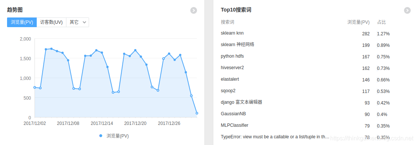Click the 167 page view value

(366, 57)
